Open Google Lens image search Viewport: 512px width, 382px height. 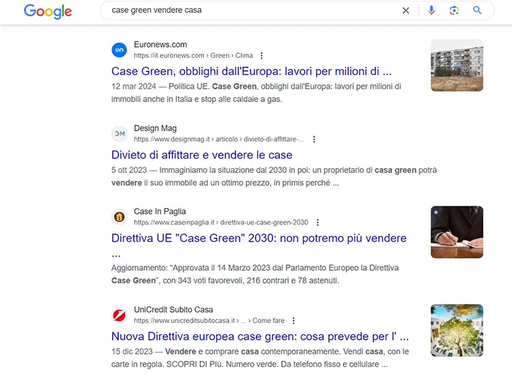pos(454,10)
